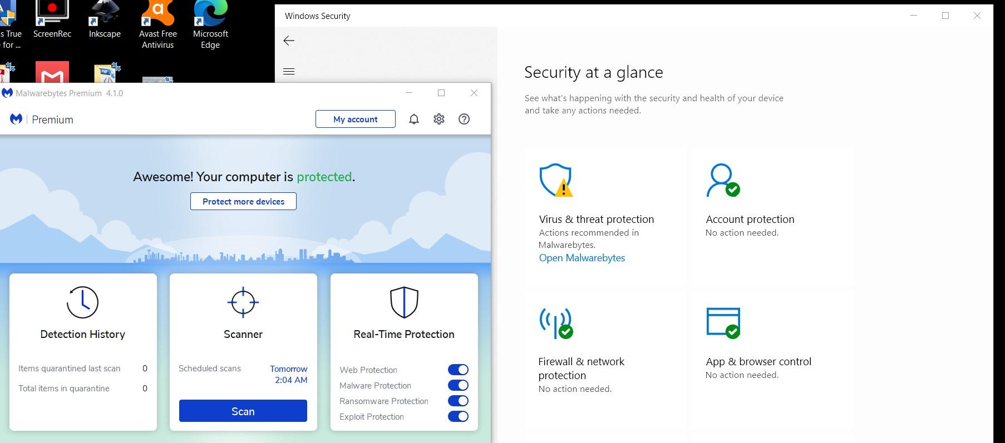This screenshot has width=1005, height=443.
Task: Click Firewall & network protection heading
Action: (582, 369)
